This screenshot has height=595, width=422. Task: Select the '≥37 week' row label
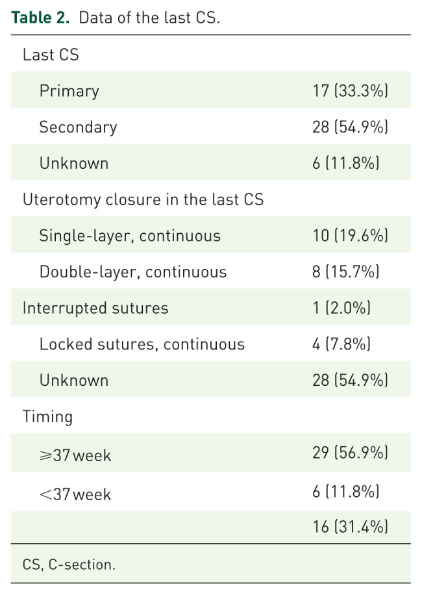click(75, 455)
